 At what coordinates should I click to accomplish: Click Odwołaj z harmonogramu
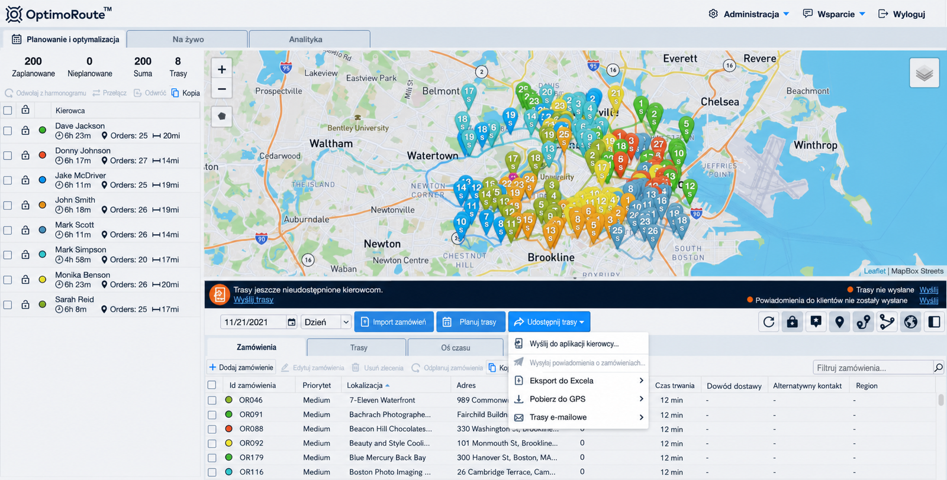tap(46, 93)
